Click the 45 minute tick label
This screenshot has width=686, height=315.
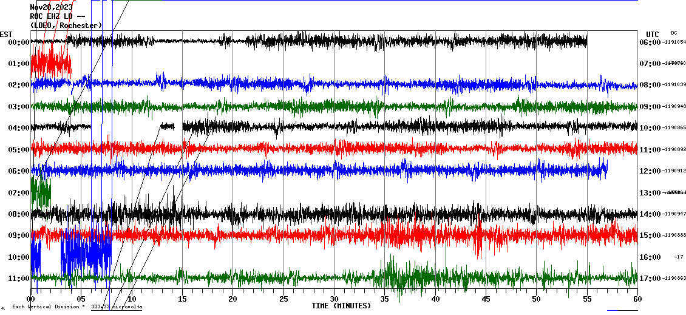point(485,299)
